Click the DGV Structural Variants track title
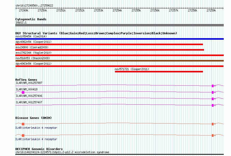 96,33
